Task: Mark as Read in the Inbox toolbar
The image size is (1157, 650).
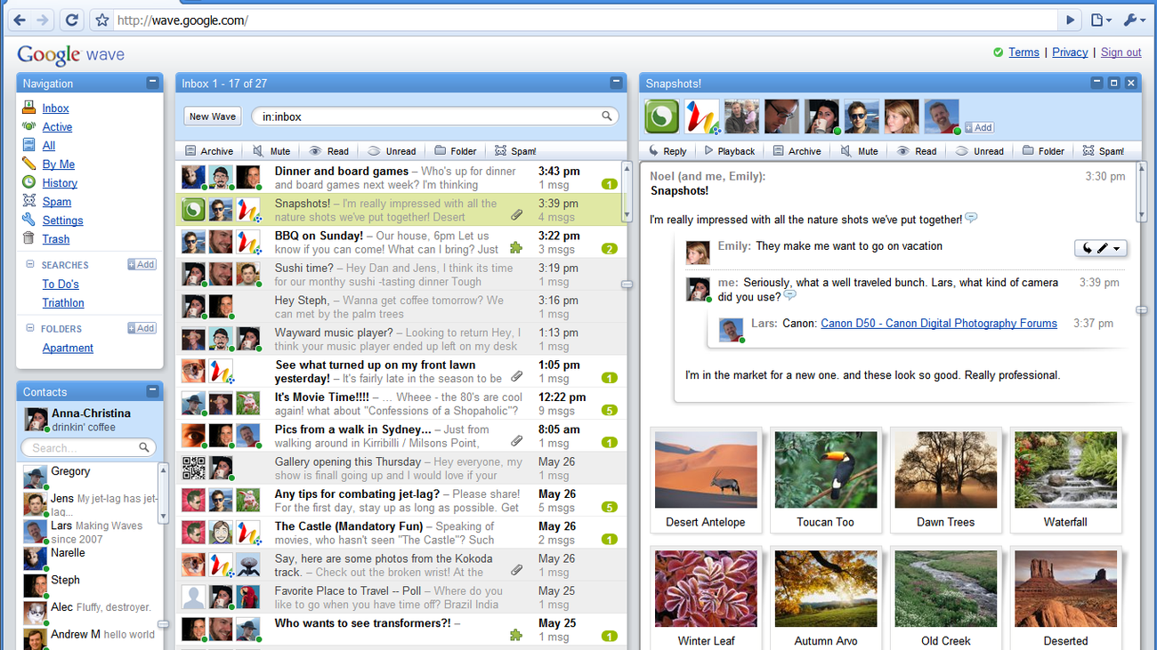Action: coord(328,151)
